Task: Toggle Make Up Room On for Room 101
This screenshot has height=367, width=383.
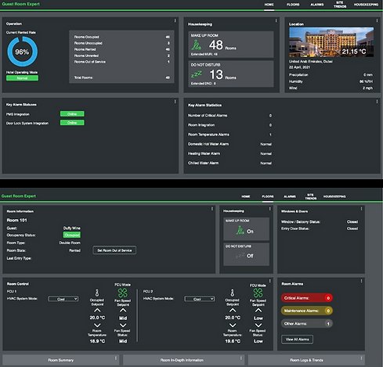Action: (x=246, y=228)
